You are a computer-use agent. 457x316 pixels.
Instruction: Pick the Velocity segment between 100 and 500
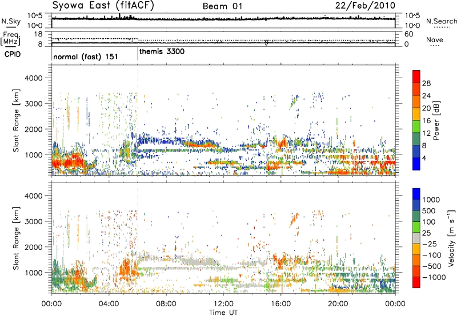pos(416,216)
